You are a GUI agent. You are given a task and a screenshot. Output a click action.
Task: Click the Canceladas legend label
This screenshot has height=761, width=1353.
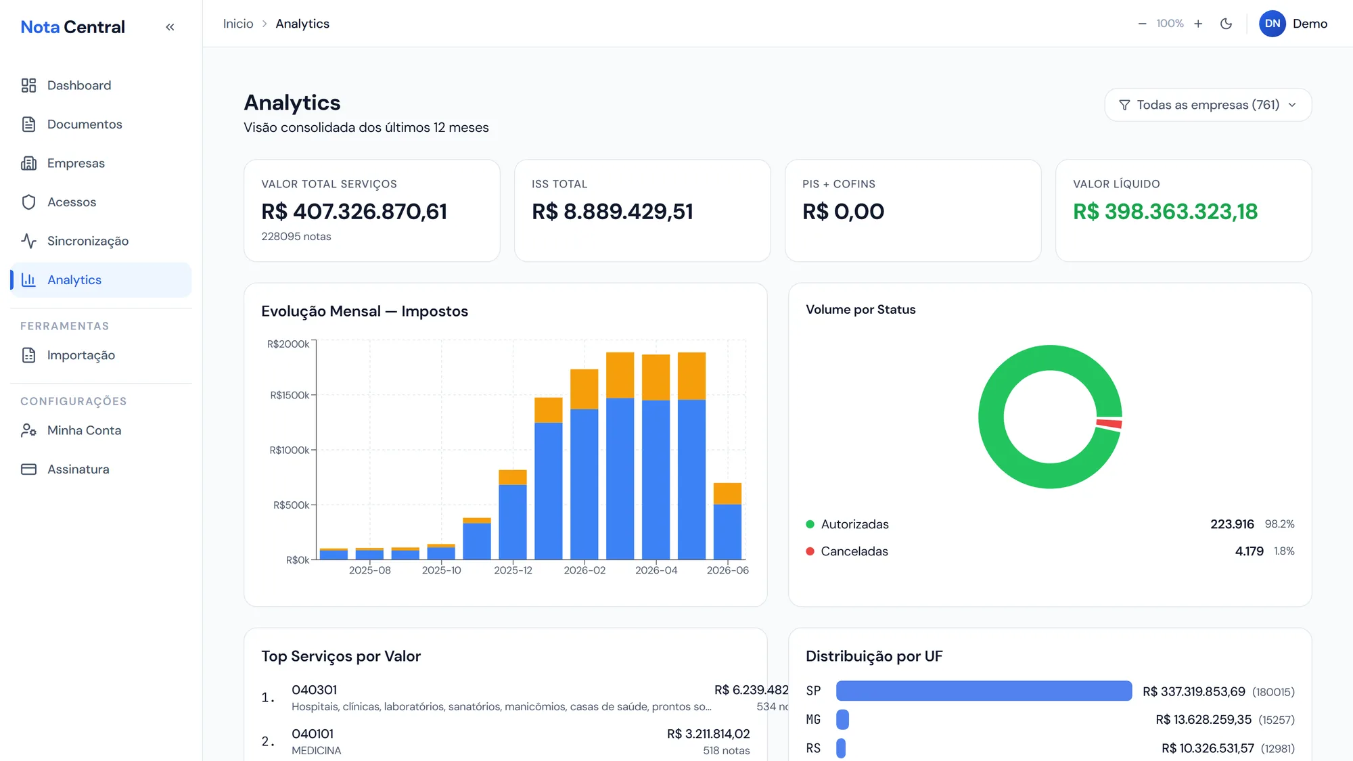pos(854,551)
